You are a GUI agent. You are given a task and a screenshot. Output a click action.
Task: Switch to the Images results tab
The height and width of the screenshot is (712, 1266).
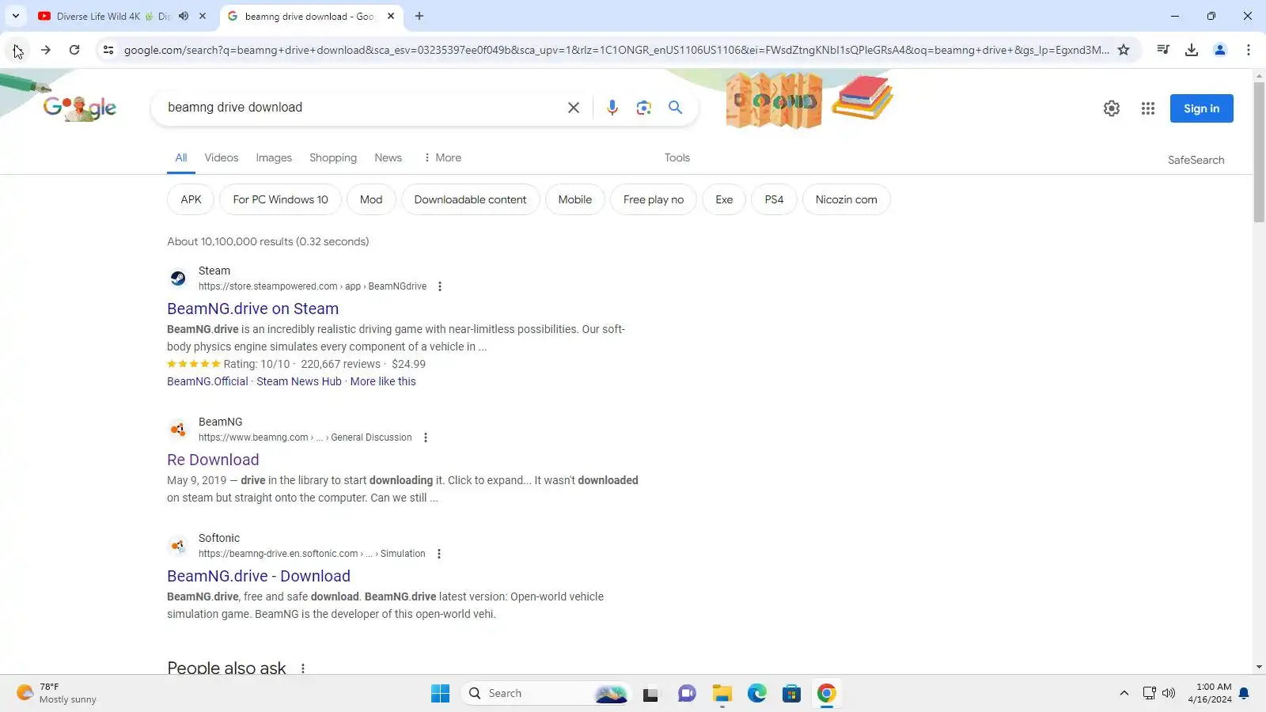[274, 157]
